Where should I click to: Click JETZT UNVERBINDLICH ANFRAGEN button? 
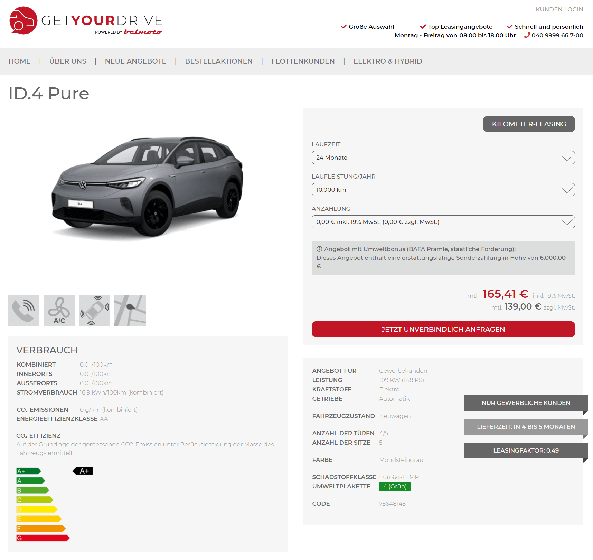(443, 329)
